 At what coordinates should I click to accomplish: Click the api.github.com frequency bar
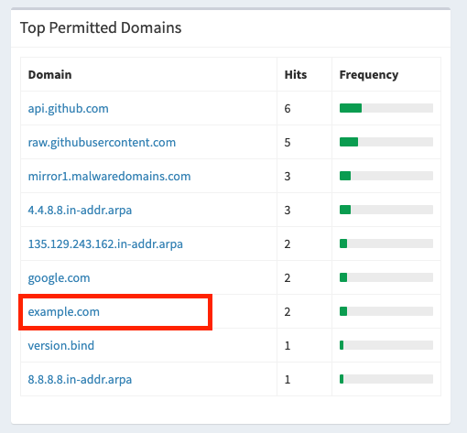[386, 108]
